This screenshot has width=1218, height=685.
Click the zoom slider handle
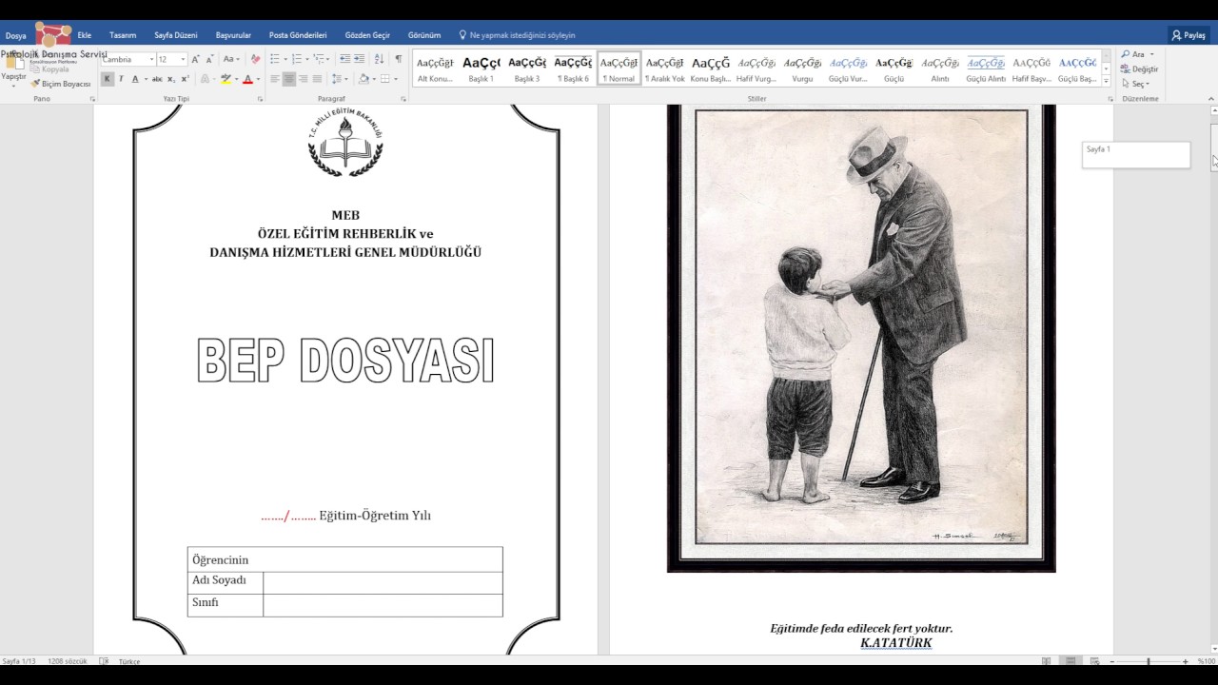click(x=1149, y=661)
